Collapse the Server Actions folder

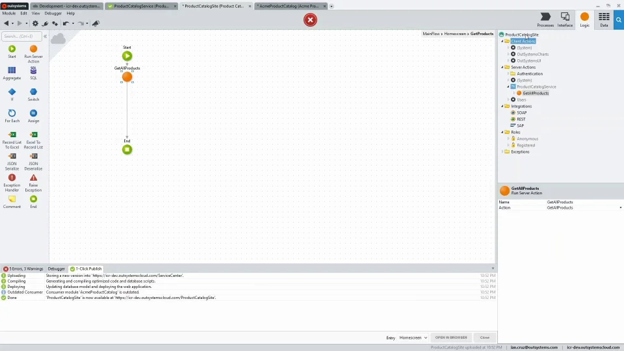[502, 67]
